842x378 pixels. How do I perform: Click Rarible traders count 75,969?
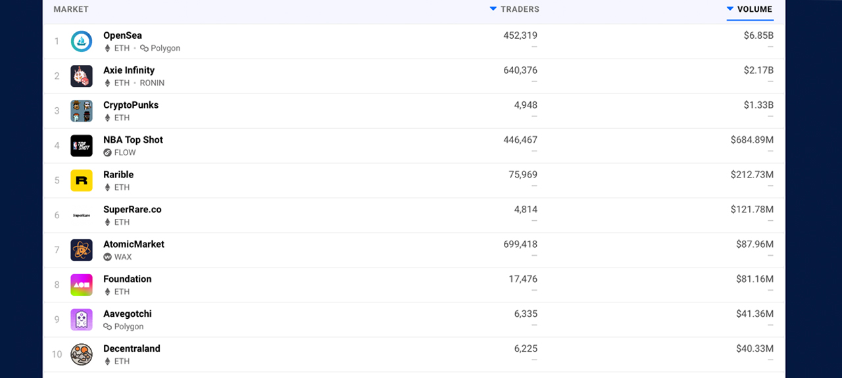523,175
